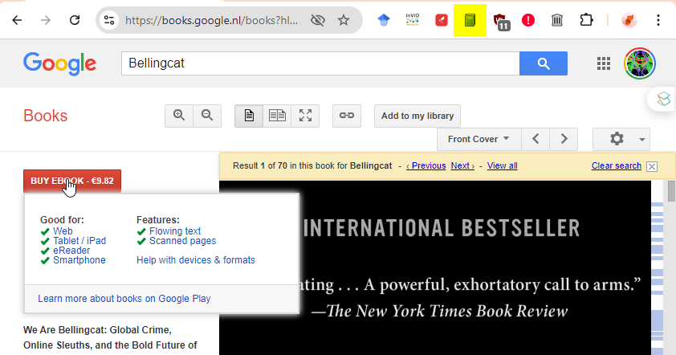Open the Google account avatar

pyautogui.click(x=640, y=63)
